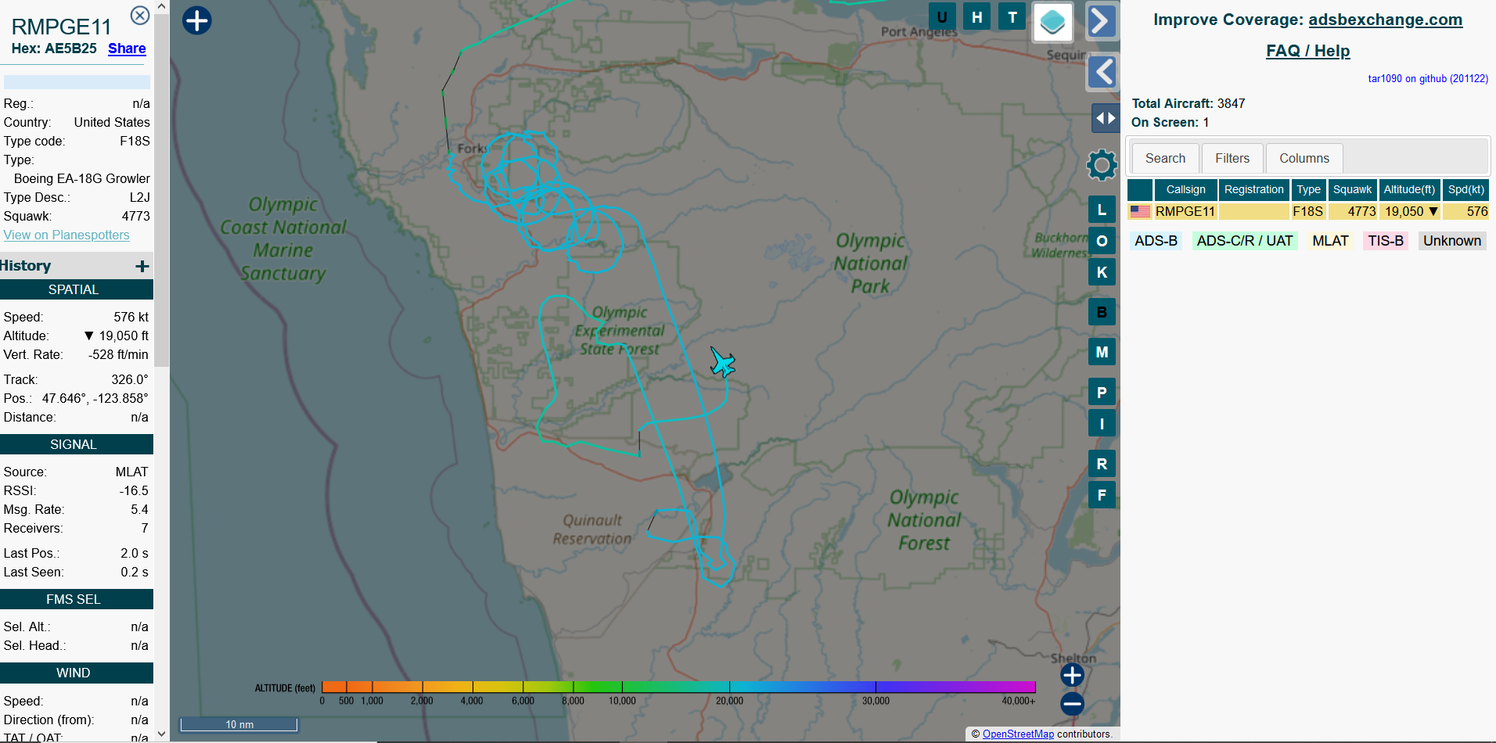Click the altitude color scale bar
The height and width of the screenshot is (743, 1496).
coord(678,687)
